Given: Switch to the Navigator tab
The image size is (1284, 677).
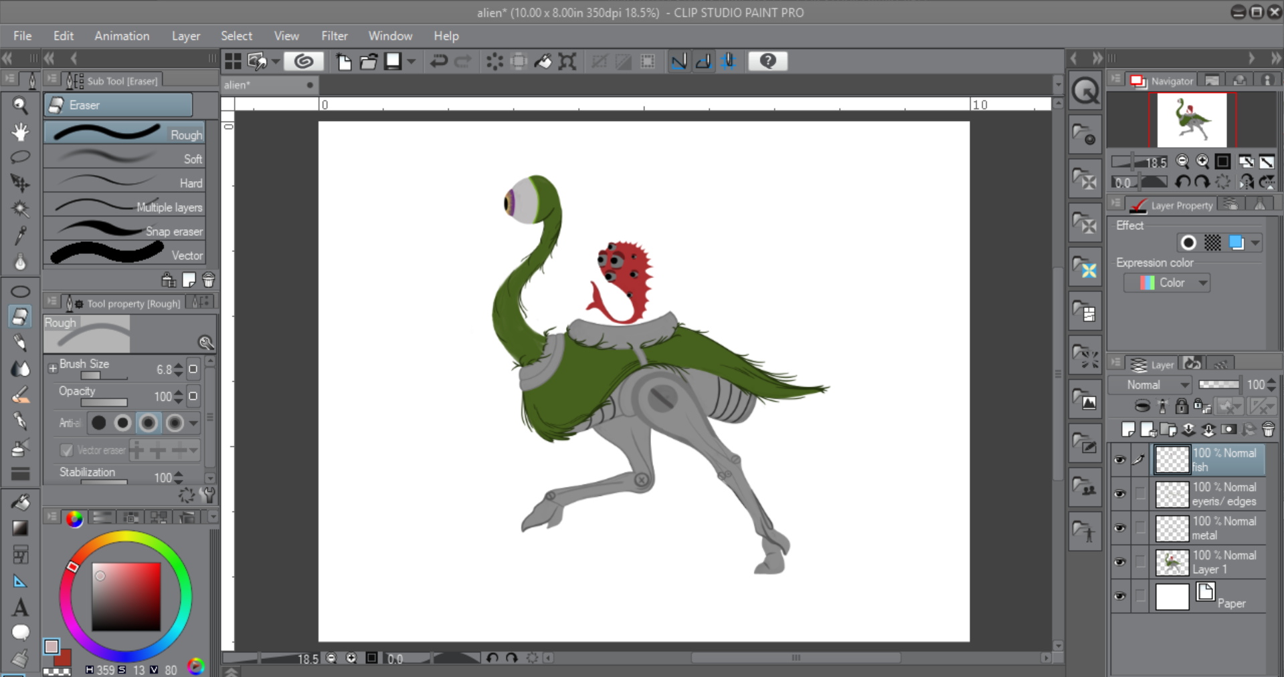Looking at the screenshot, I should tap(1163, 81).
